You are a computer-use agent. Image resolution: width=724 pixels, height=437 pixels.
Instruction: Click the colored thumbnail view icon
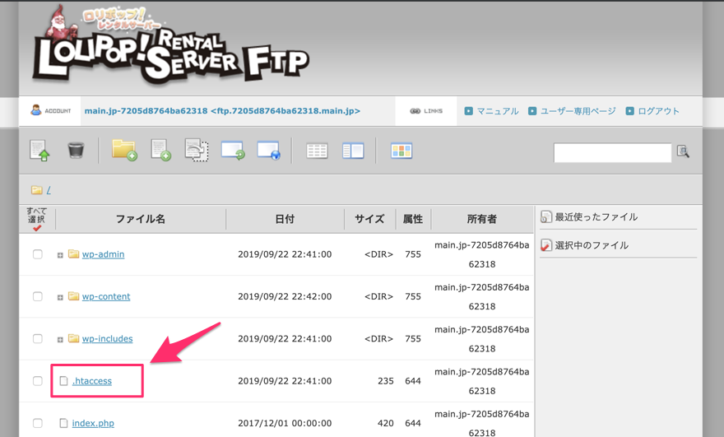point(401,151)
